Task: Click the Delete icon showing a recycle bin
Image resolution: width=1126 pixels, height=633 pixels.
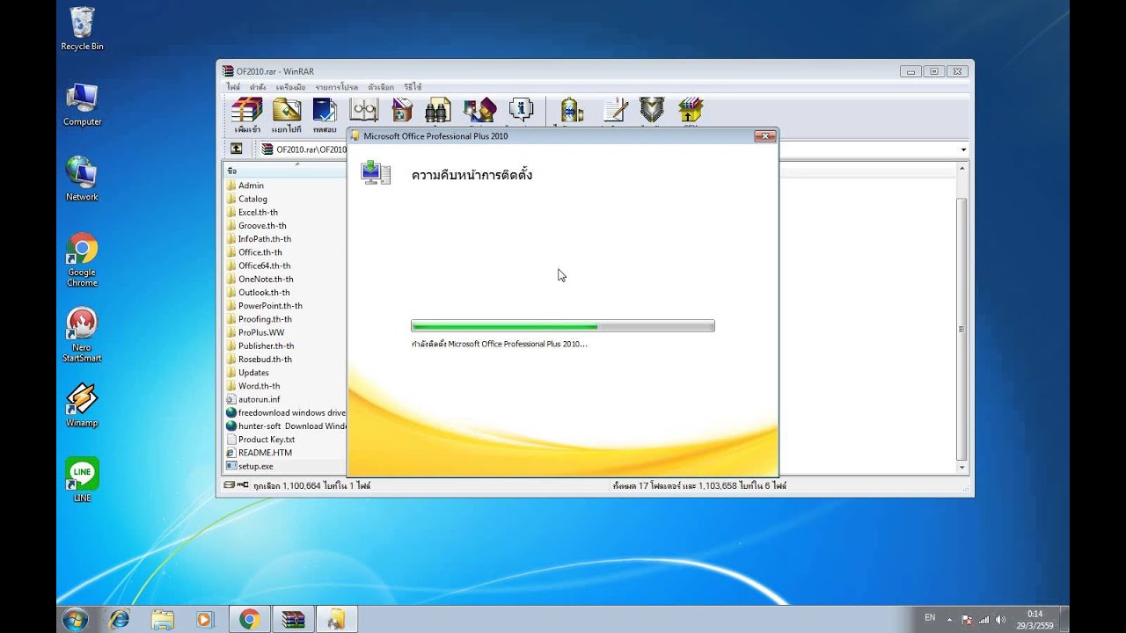Action: (402, 110)
